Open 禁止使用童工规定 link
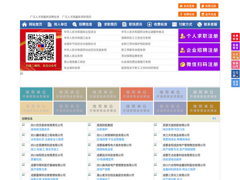 (x=75, y=62)
